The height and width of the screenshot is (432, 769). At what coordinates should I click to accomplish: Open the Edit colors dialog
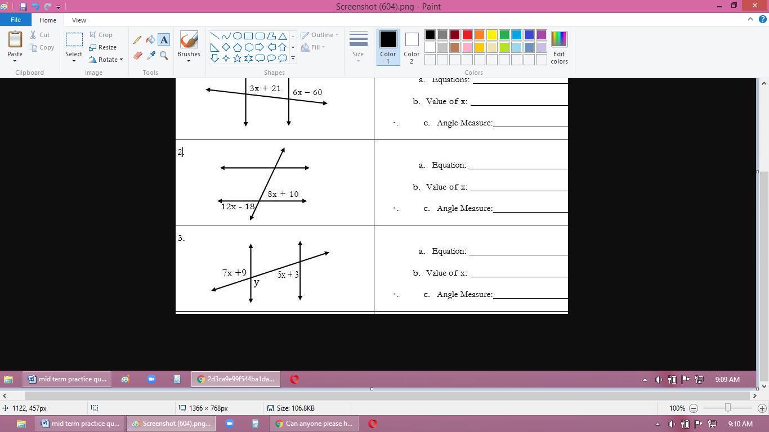(559, 47)
